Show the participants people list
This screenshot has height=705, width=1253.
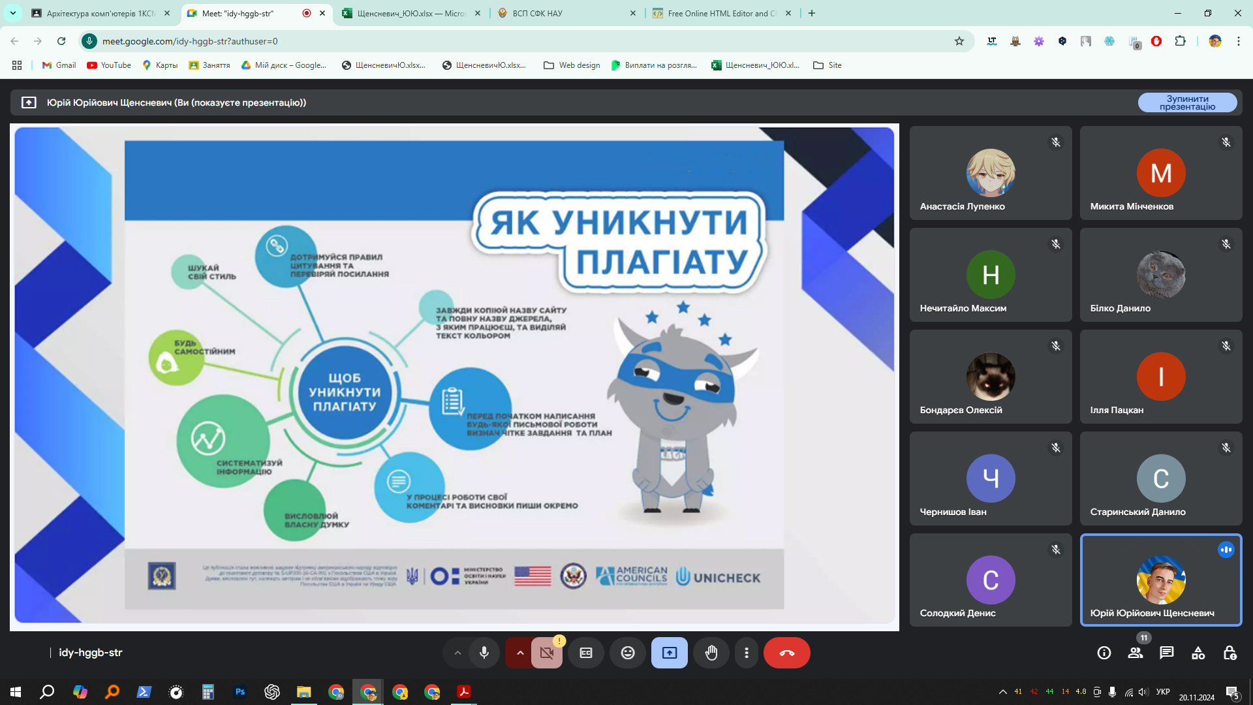coord(1135,653)
